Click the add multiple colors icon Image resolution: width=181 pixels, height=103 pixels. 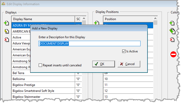coord(172,31)
